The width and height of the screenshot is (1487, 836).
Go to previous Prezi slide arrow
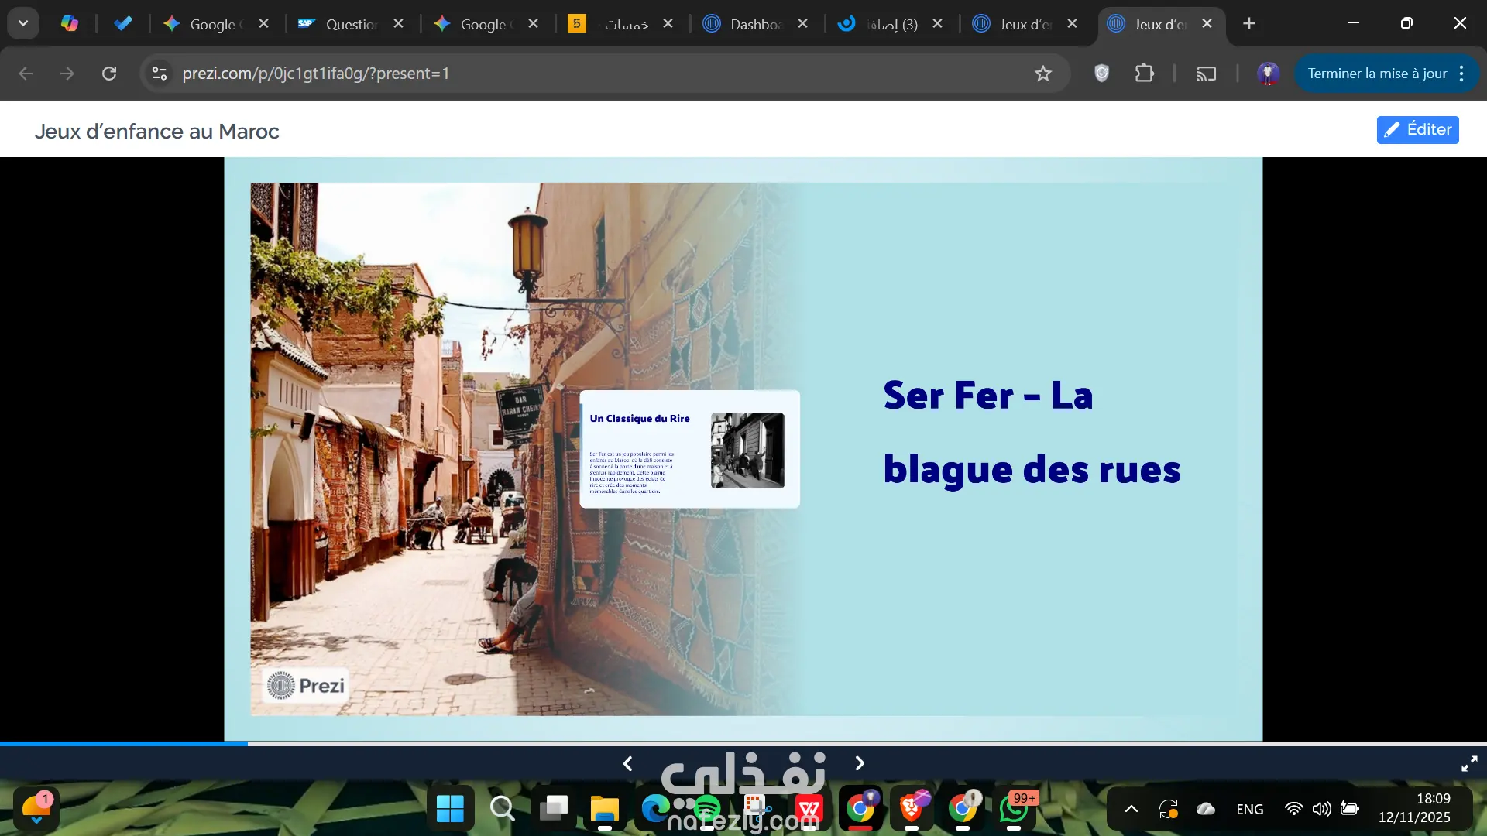point(627,764)
